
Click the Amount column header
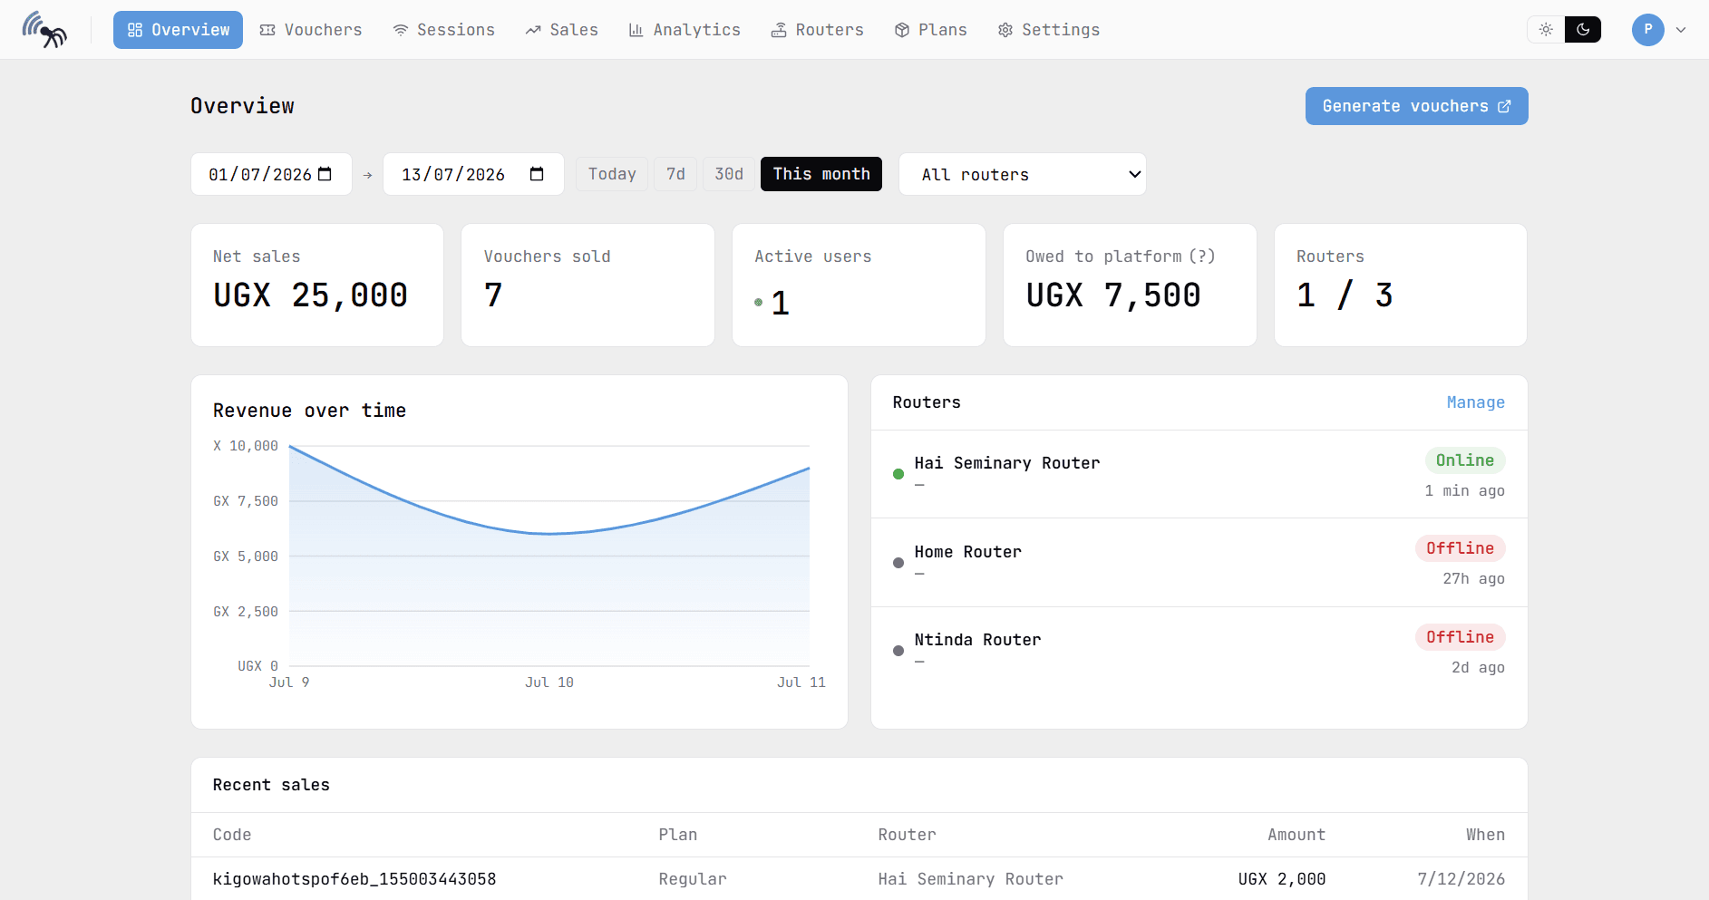pyautogui.click(x=1296, y=835)
